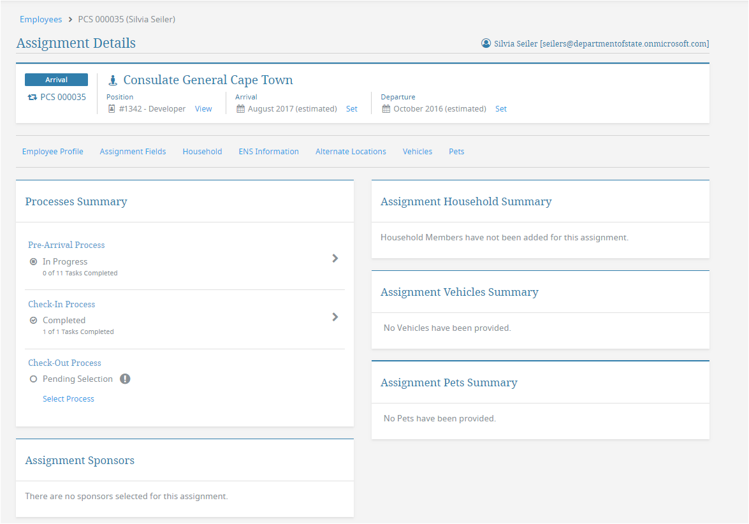749x524 pixels.
Task: Click 'October 2016 (estimated)' departure date
Action: (439, 109)
